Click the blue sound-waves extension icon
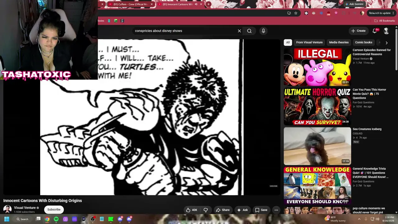Screen dimensions: 398x224 321,13
